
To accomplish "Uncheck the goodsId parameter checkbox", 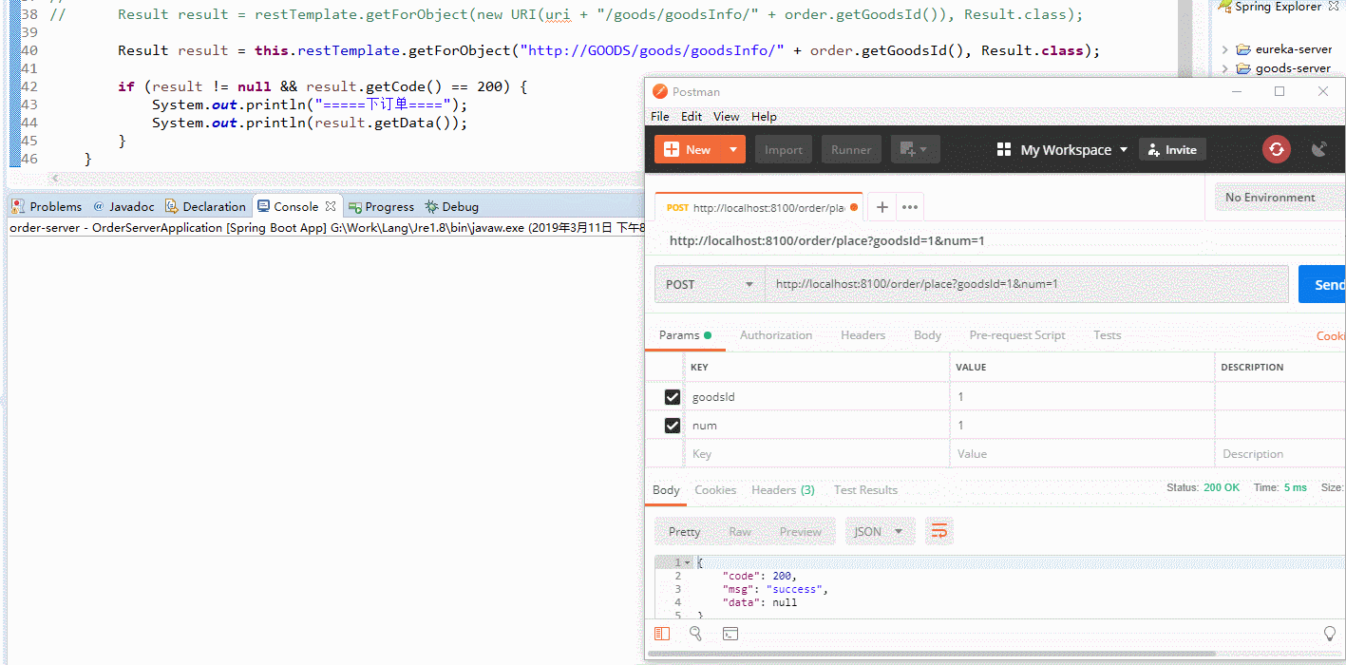I will point(673,397).
